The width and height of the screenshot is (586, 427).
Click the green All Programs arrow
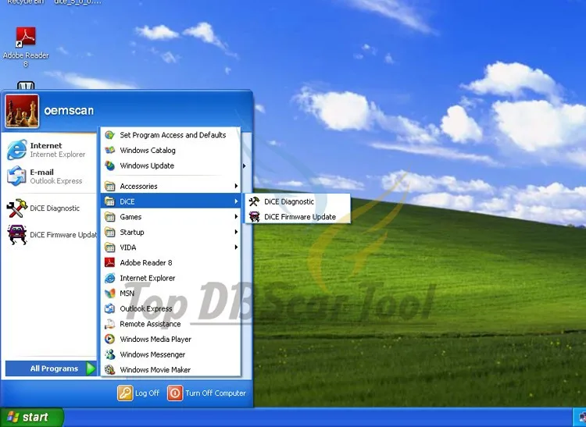click(91, 368)
